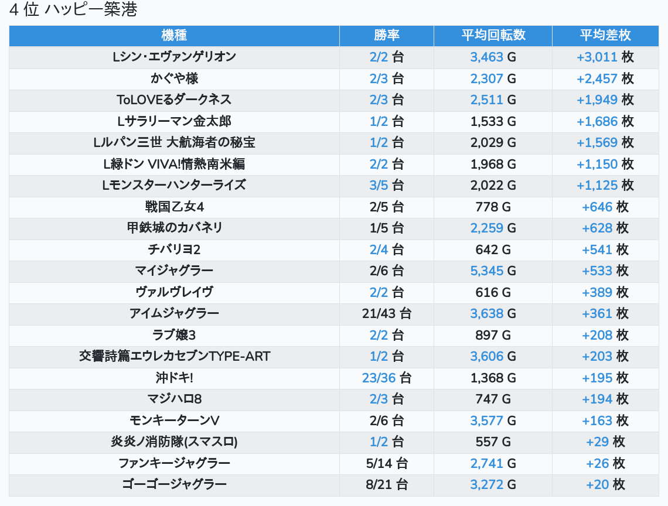Select machine name モンキーターンV
This screenshot has width=668, height=506.
(x=174, y=421)
